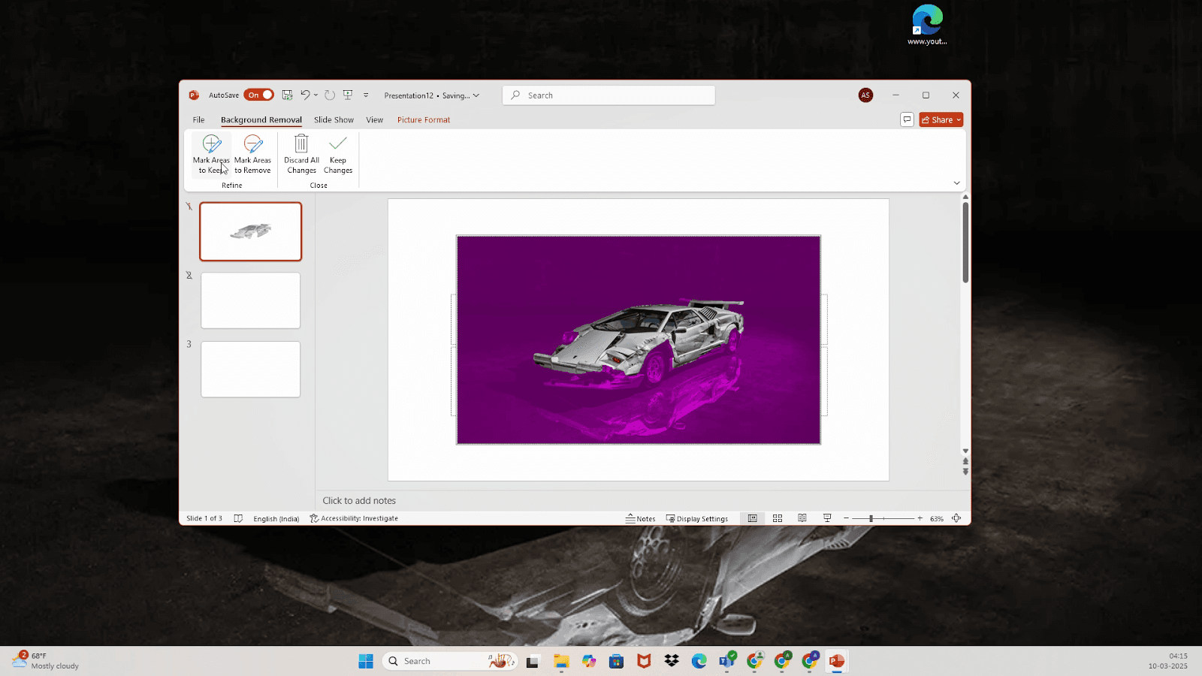Click Discard All Changes trash icon
Viewport: 1202px width, 676px height.
(x=301, y=143)
